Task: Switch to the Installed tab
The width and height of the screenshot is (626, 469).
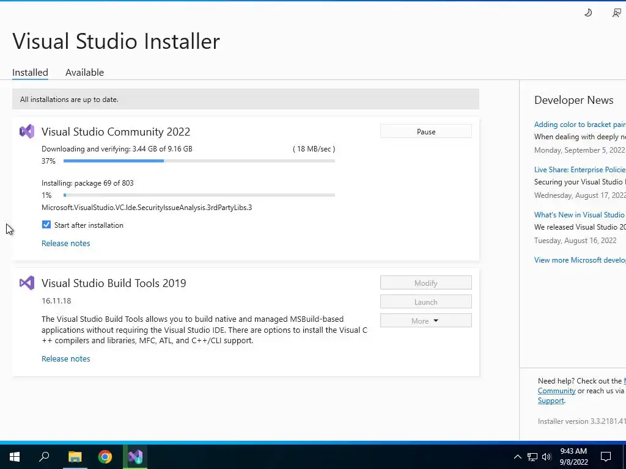Action: click(x=30, y=72)
